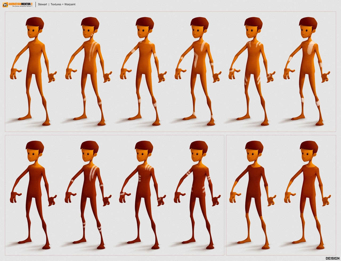This screenshot has width=341, height=261.
Task: Select the plain dark-red character without warpaint
Action: pyautogui.click(x=34, y=195)
